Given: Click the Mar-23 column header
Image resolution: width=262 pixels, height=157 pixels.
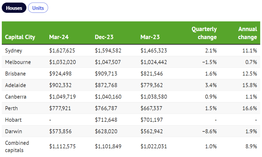Looking at the screenshot, I should click(x=150, y=37).
